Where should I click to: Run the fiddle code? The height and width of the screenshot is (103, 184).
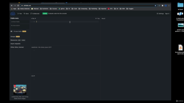20,13
